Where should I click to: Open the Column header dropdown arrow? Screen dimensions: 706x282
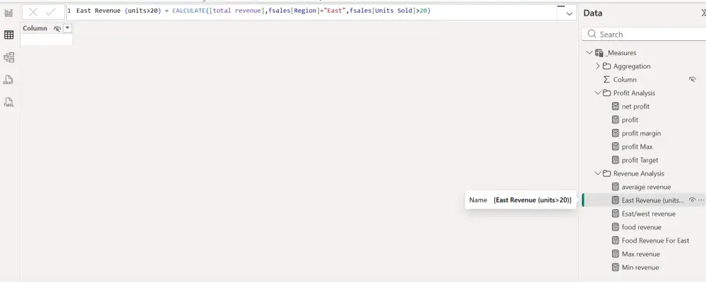[68, 28]
